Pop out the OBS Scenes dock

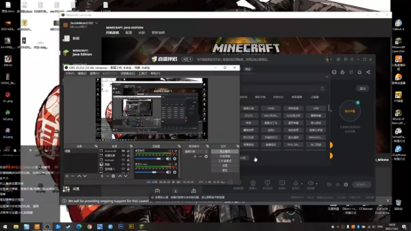tap(96, 146)
